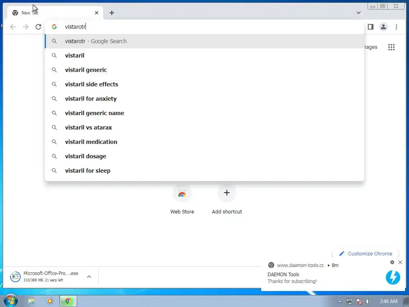
Task: Open a new tab with plus
Action: pos(112,13)
